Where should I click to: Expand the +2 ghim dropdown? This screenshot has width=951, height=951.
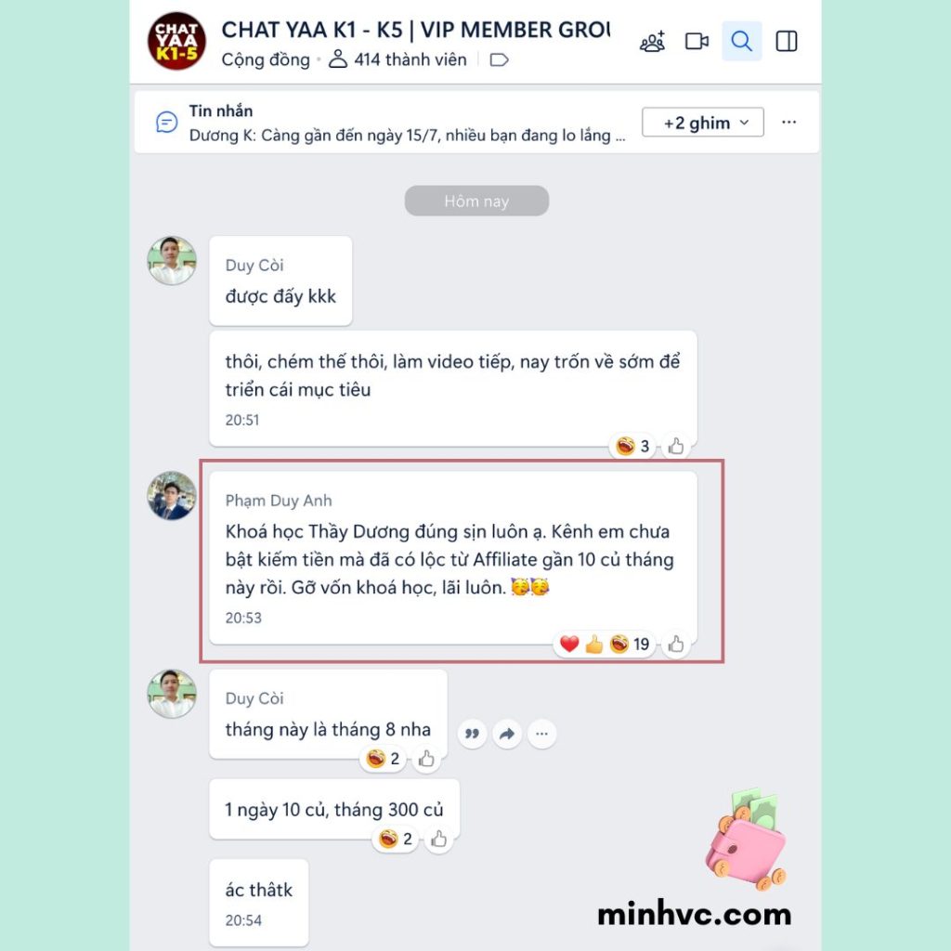(x=702, y=123)
